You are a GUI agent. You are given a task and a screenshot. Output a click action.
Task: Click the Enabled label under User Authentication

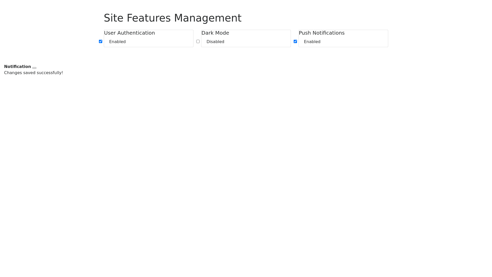[x=117, y=42]
